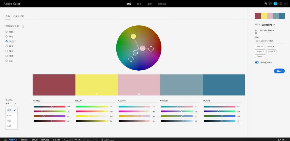Switch to the extract from image tab
290x141 pixels.
click(x=19, y=17)
